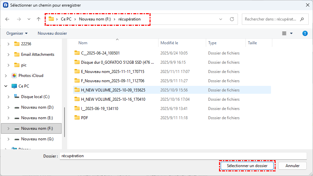Click the Sélectionner un dossier button

point(247,166)
